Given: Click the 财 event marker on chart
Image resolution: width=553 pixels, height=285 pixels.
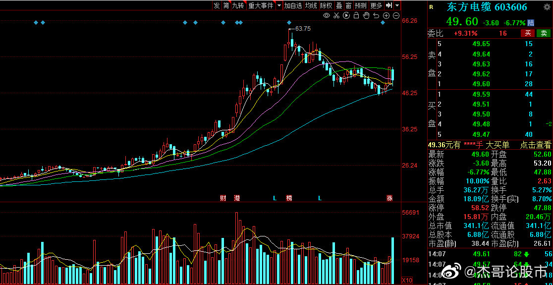Looking at the screenshot, I should coord(223,198).
